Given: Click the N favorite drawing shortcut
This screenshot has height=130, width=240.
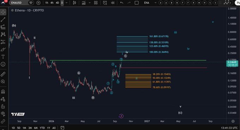Looking at the screenshot, I should [205, 3].
